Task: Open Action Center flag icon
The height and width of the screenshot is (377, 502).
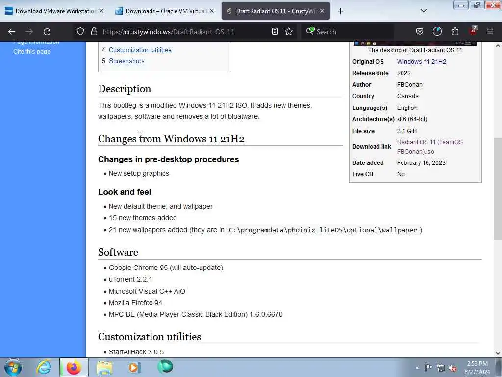Action: (428, 368)
